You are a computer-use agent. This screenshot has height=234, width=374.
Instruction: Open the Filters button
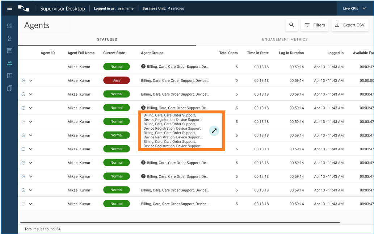(x=315, y=25)
